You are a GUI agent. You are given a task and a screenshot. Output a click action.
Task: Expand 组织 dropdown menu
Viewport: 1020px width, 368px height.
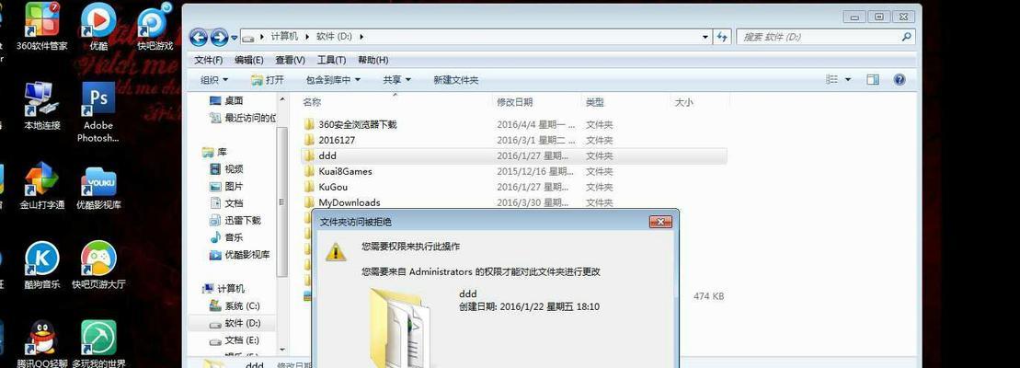[x=214, y=79]
